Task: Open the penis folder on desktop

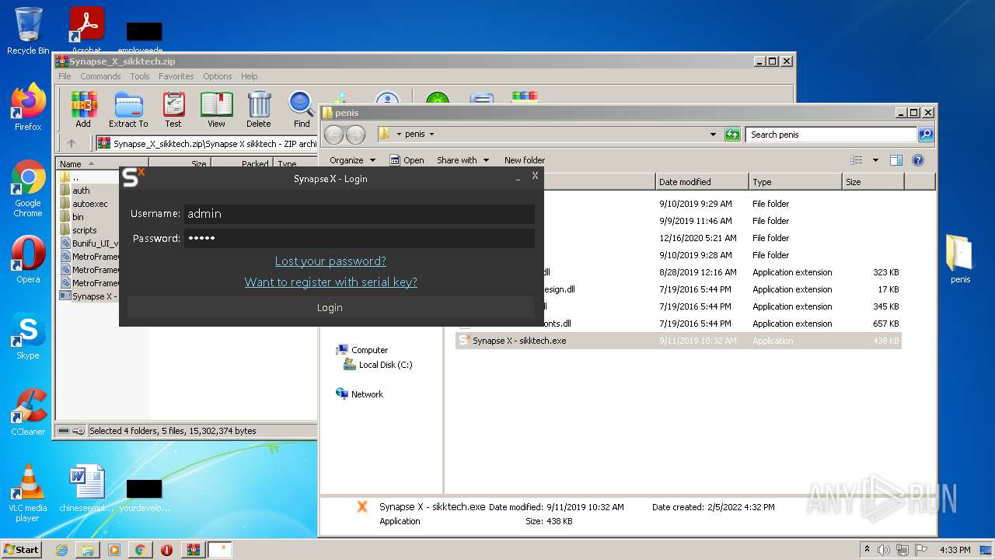Action: (x=960, y=259)
